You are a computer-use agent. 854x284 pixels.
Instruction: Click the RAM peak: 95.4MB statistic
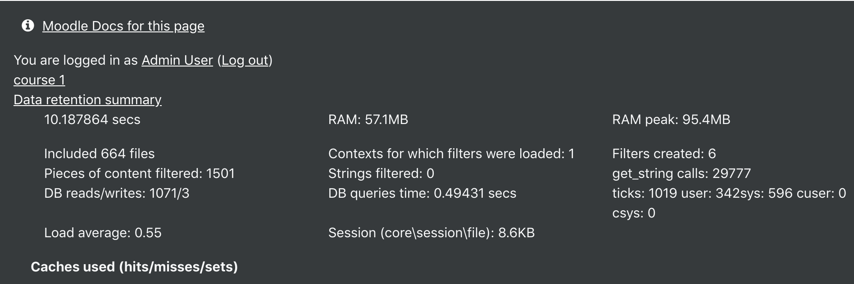point(671,120)
